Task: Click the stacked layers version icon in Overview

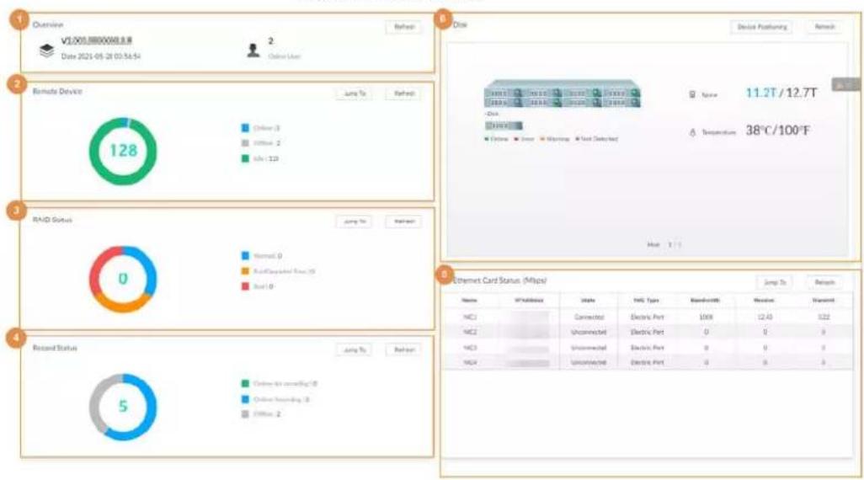Action: [47, 51]
